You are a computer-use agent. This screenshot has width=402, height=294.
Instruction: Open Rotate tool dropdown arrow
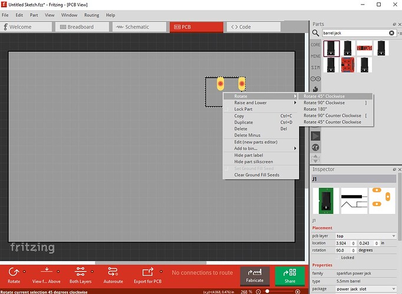point(24,272)
